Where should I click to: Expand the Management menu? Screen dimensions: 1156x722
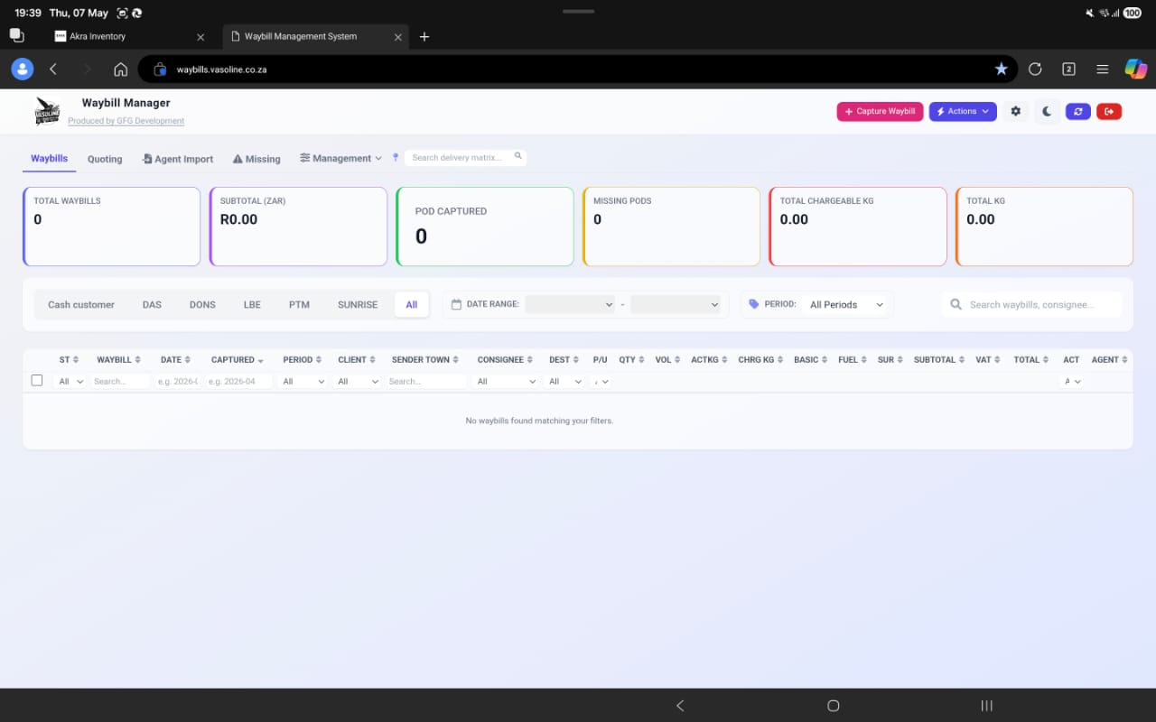pos(340,158)
